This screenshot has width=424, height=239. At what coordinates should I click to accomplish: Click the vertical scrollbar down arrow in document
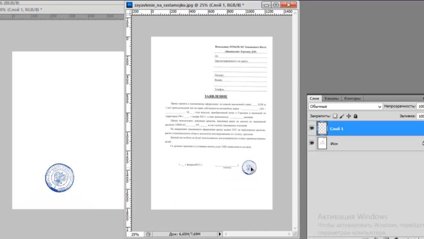295,228
